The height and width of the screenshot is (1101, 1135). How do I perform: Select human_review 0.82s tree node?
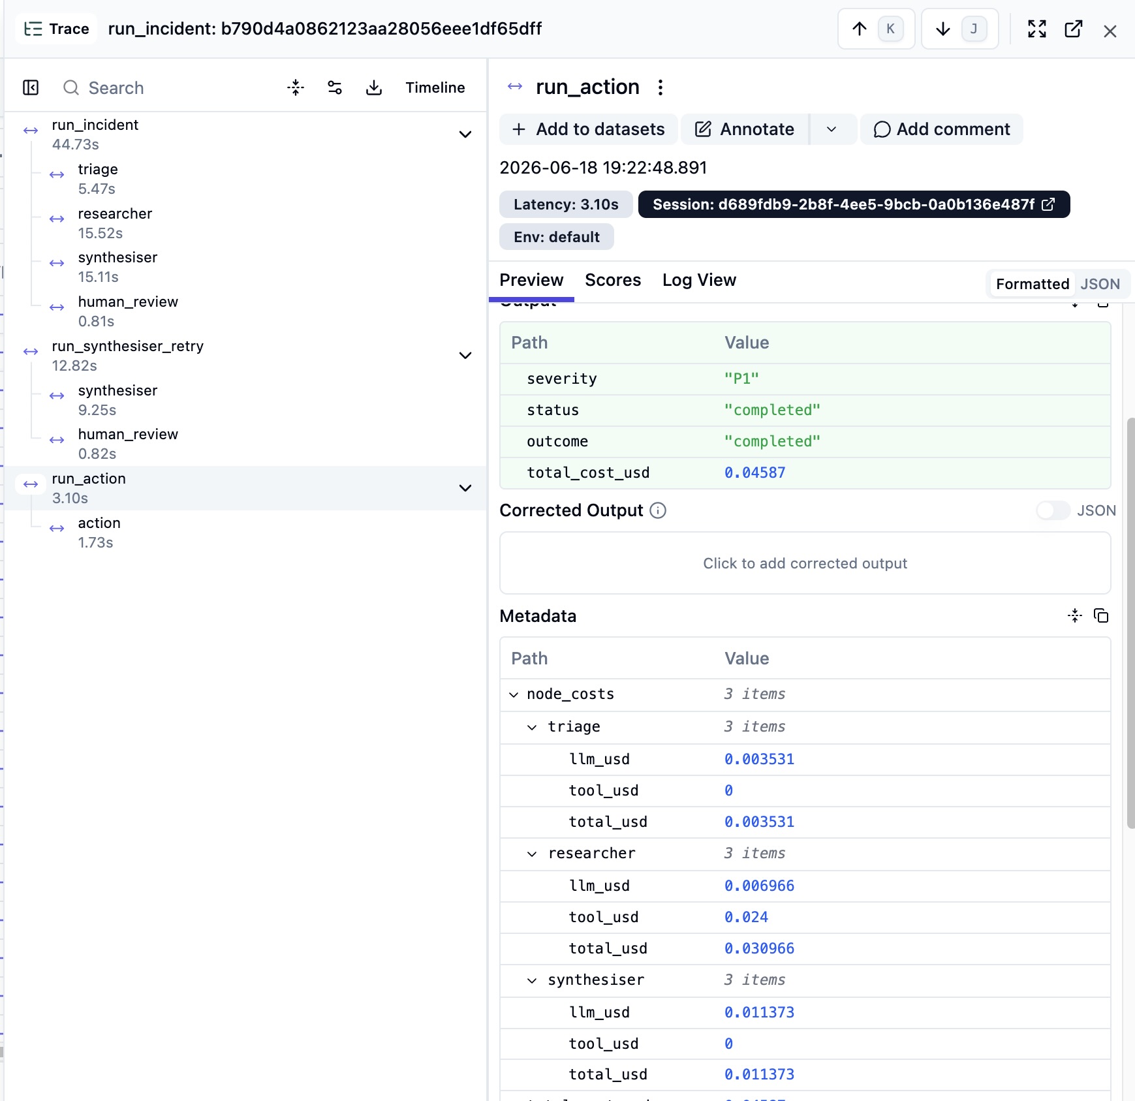[x=245, y=444]
